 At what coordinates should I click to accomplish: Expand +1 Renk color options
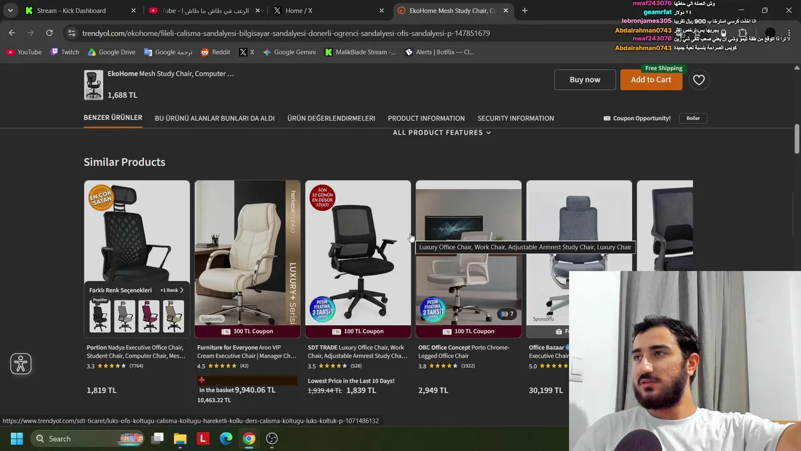[172, 290]
